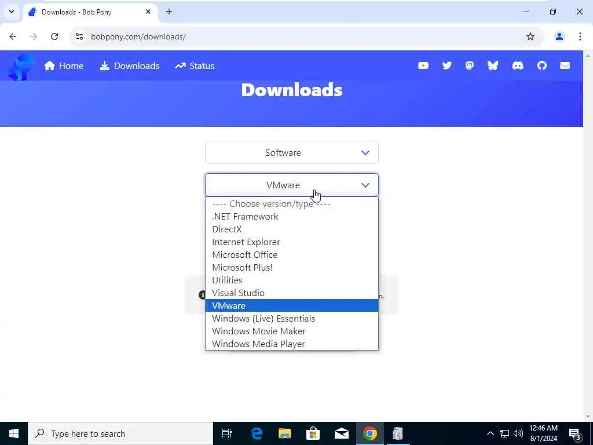Choose Visual Studio from the list

pos(292,293)
